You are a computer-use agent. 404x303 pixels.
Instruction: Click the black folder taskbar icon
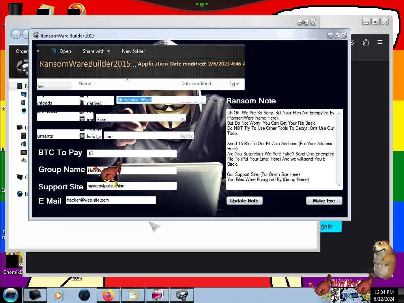pos(35,295)
